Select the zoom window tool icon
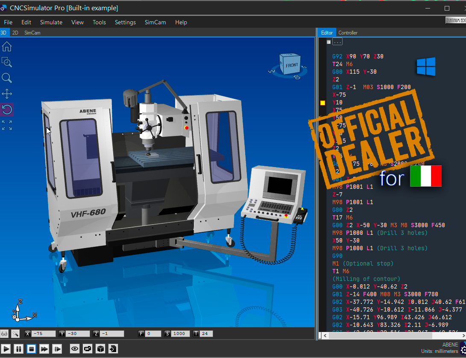Image resolution: width=466 pixels, height=358 pixels. tap(7, 62)
